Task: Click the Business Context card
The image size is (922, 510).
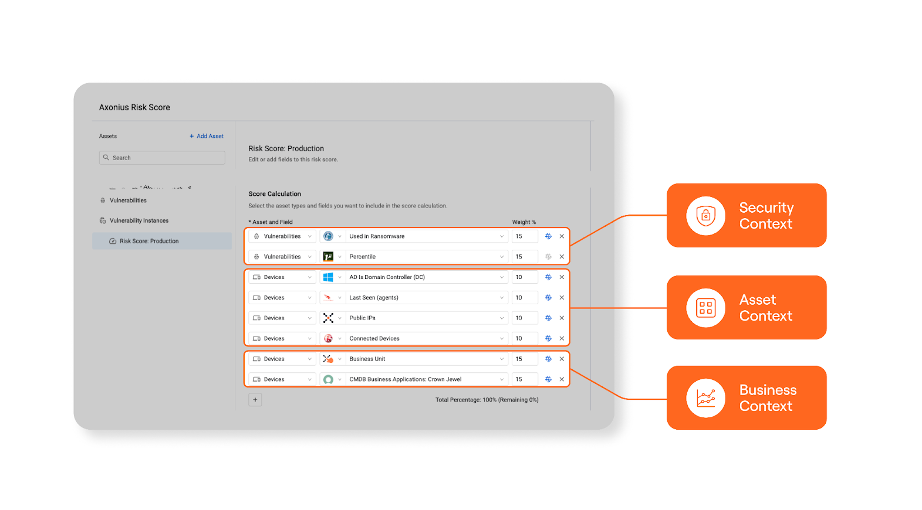Action: click(x=747, y=397)
